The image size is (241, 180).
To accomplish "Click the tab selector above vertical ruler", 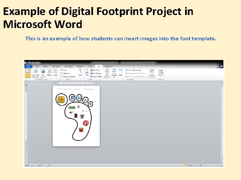I will (26, 83).
